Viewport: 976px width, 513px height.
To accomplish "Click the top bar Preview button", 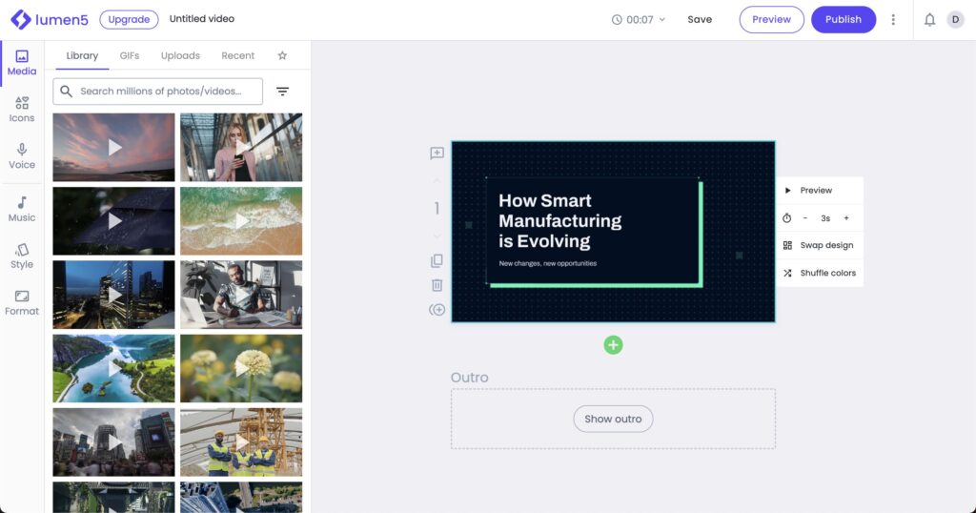I will click(771, 19).
